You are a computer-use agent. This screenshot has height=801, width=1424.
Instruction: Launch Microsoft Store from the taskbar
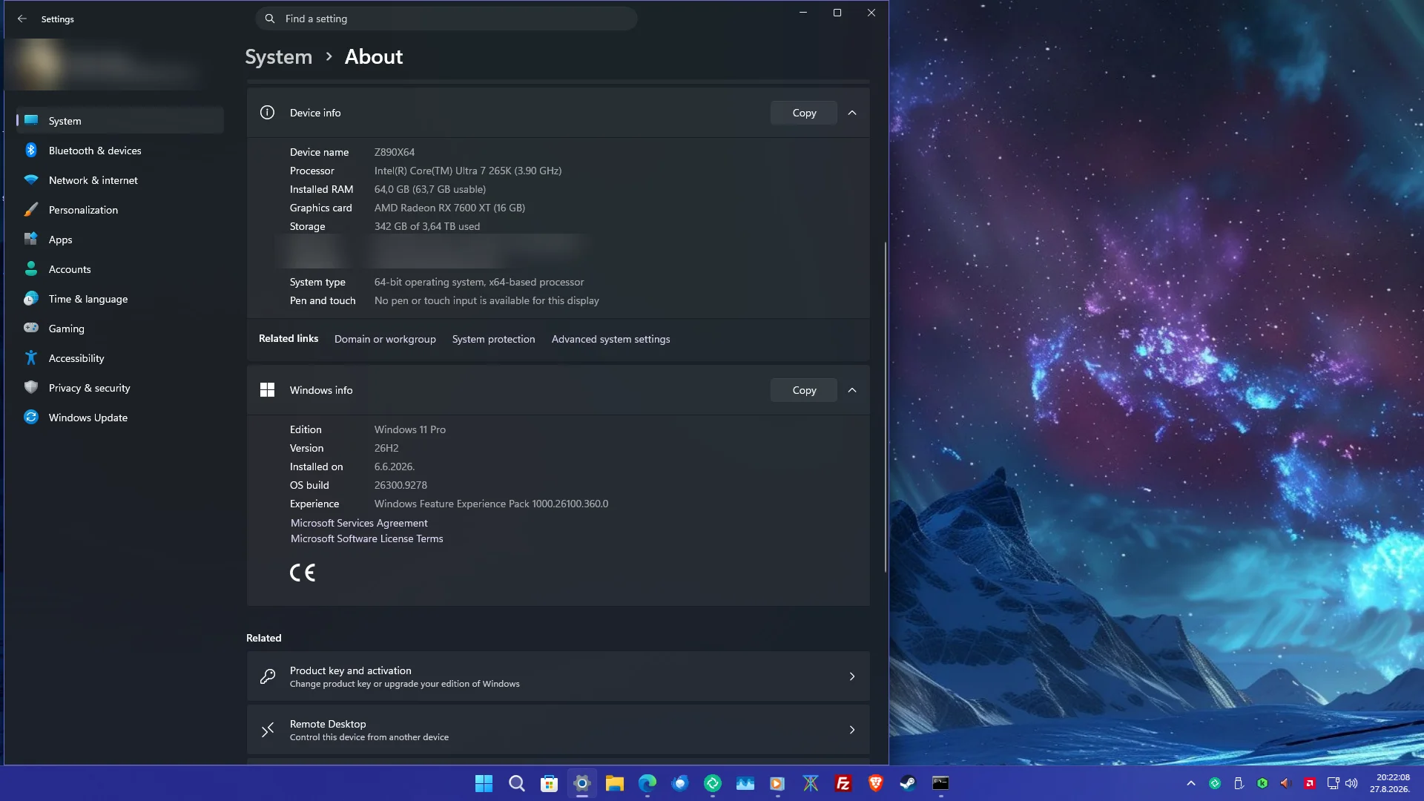point(550,783)
